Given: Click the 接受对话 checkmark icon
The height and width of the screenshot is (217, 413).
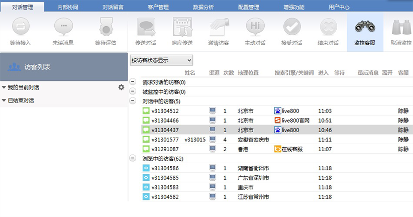Looking at the screenshot, I should coord(292,26).
